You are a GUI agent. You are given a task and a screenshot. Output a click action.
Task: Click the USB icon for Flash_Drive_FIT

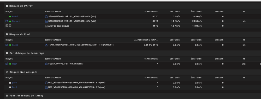pyautogui.click(x=46, y=64)
